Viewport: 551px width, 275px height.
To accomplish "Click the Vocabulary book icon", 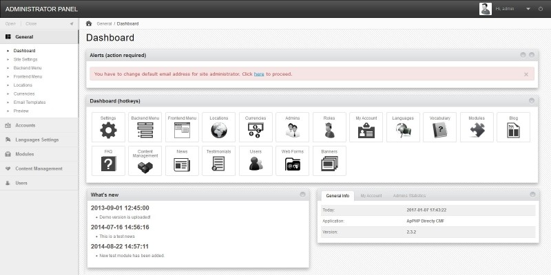I will [439, 130].
